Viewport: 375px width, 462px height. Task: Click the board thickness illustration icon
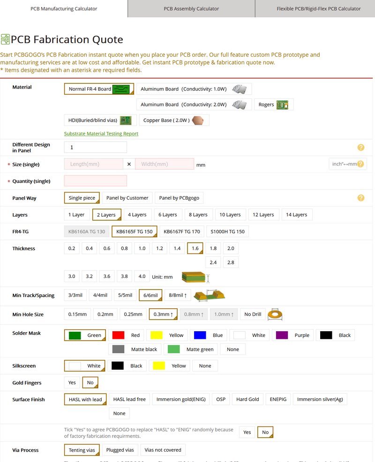(195, 277)
